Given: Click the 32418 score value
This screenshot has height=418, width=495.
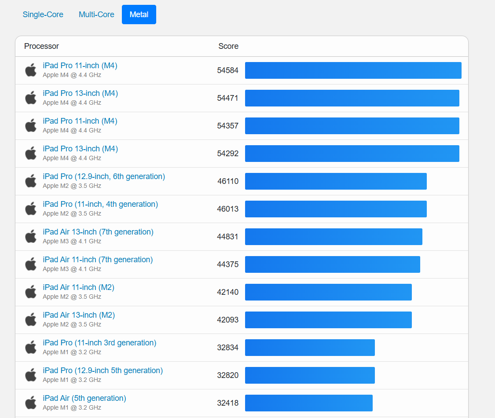Looking at the screenshot, I should (227, 403).
